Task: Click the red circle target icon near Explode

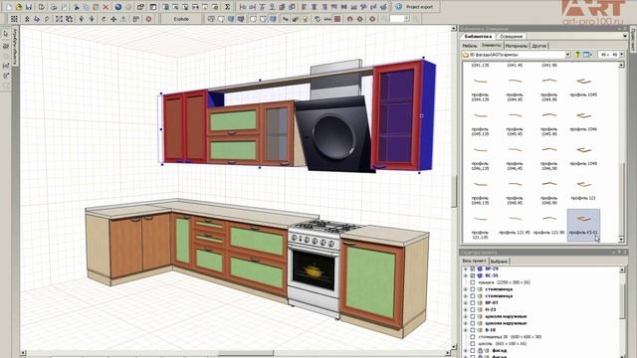Action: (x=148, y=19)
